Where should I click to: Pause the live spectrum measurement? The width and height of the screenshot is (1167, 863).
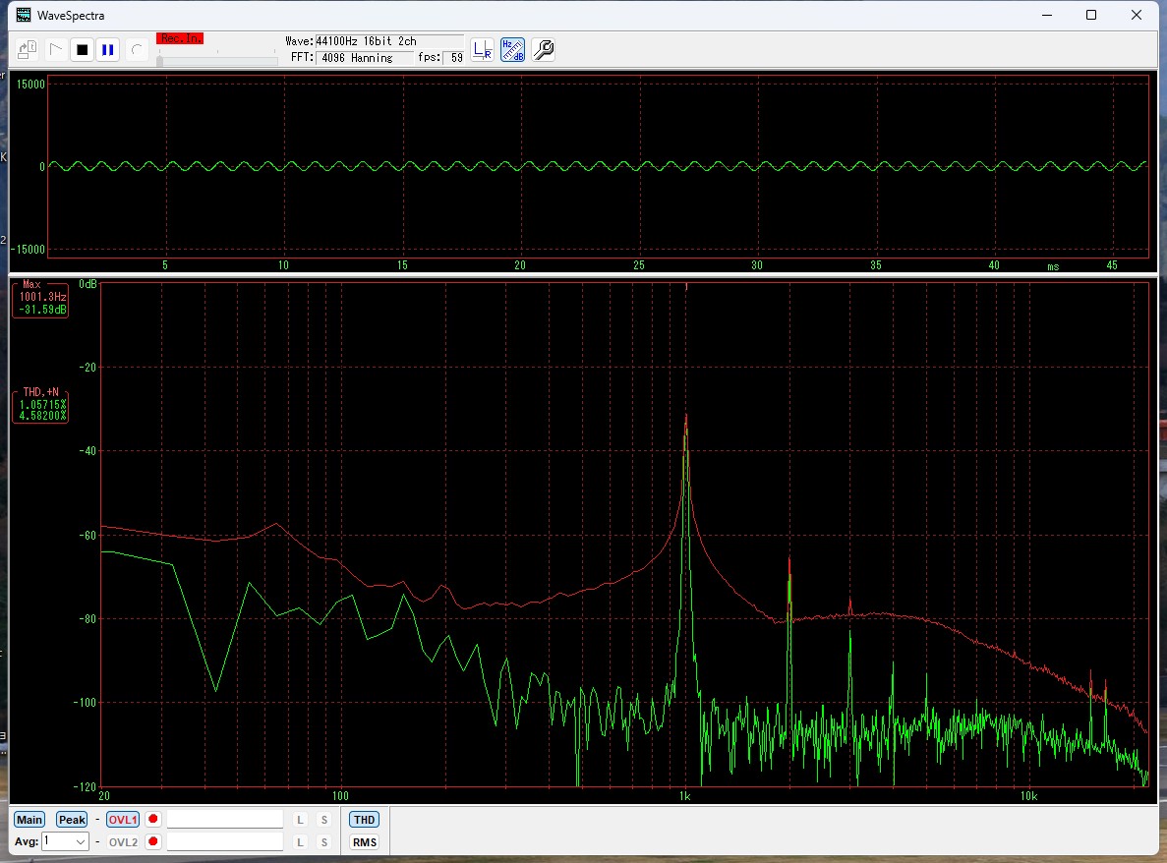108,49
